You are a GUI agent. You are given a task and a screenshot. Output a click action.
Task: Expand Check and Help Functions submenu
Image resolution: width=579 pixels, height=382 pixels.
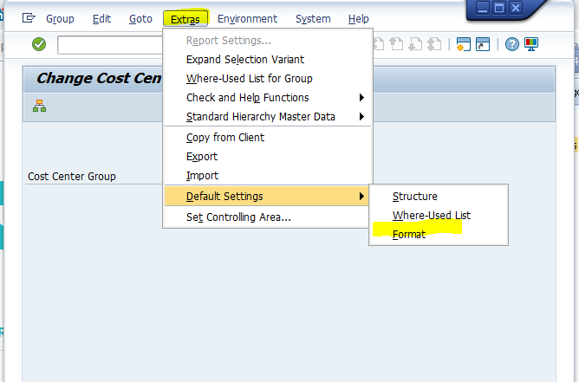[267, 98]
